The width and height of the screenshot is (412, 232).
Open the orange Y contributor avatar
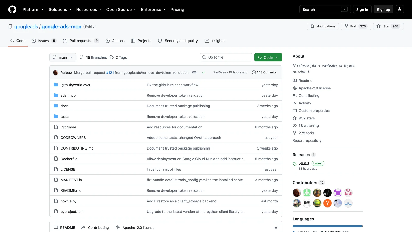coord(328,203)
